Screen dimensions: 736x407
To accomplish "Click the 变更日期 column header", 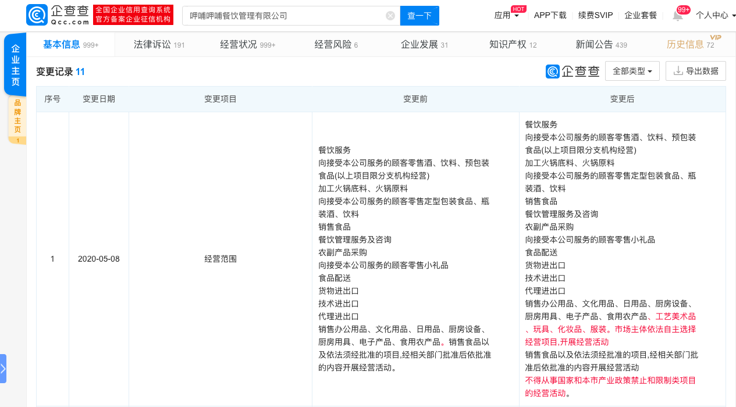I will [x=99, y=99].
